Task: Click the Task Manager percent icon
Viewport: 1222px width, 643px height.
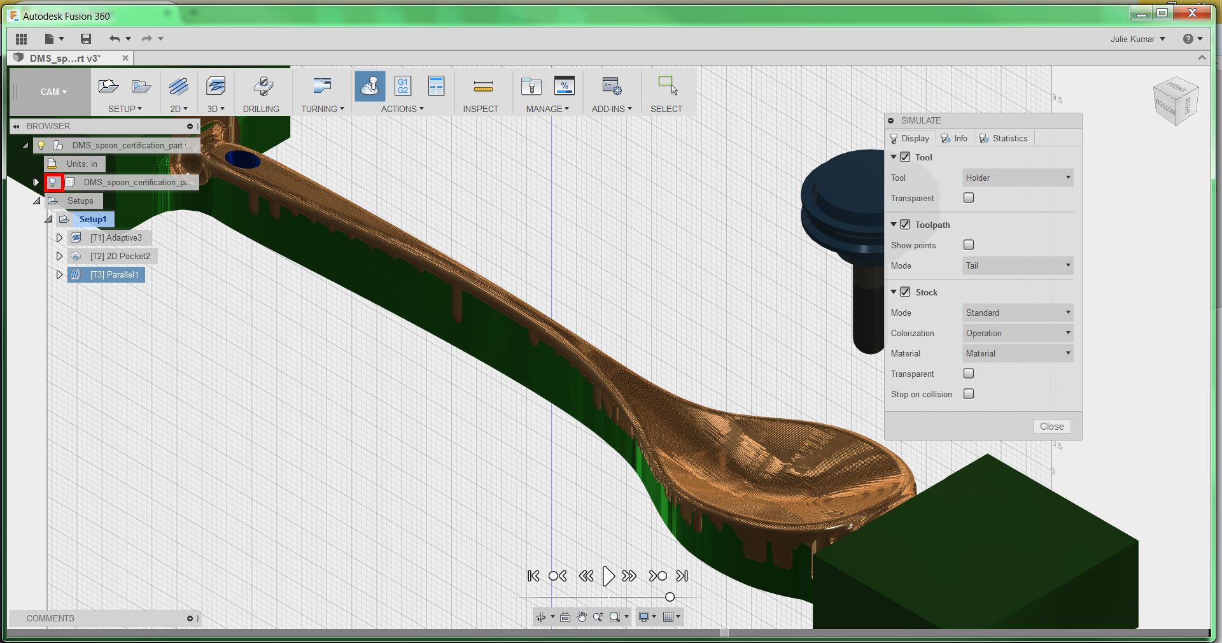Action: pyautogui.click(x=565, y=86)
